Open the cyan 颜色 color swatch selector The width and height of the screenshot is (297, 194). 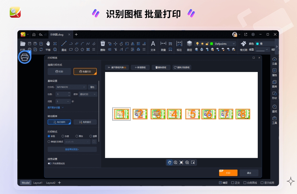257,44
